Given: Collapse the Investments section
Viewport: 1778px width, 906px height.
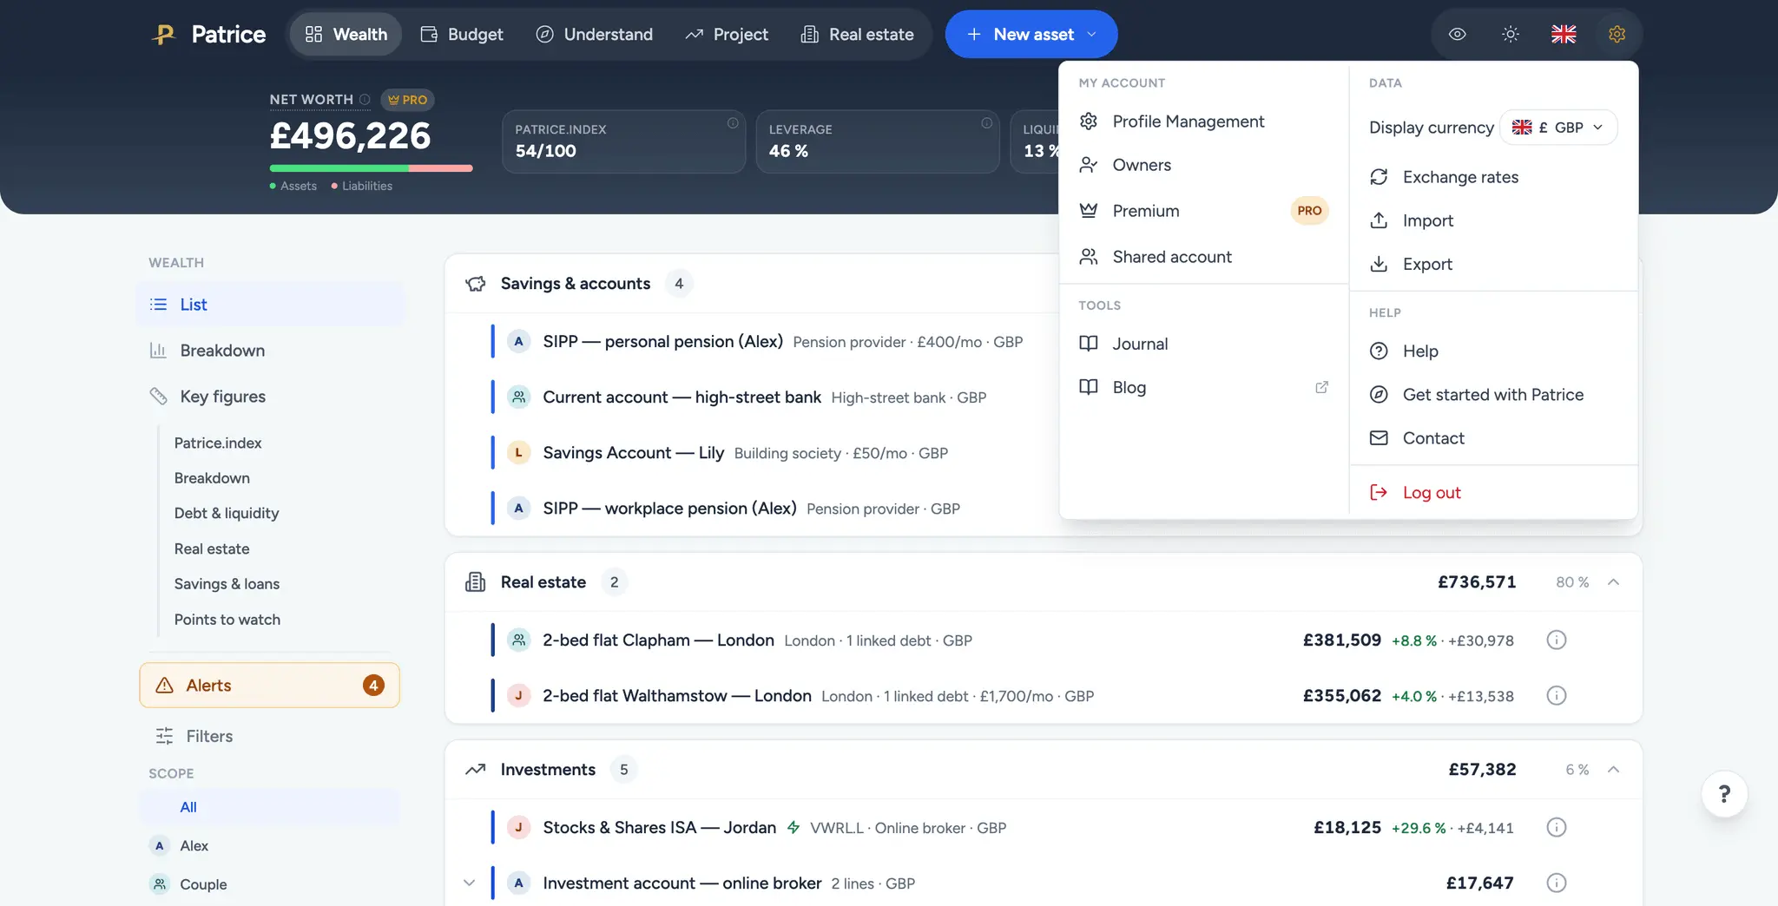Looking at the screenshot, I should [x=1613, y=770].
